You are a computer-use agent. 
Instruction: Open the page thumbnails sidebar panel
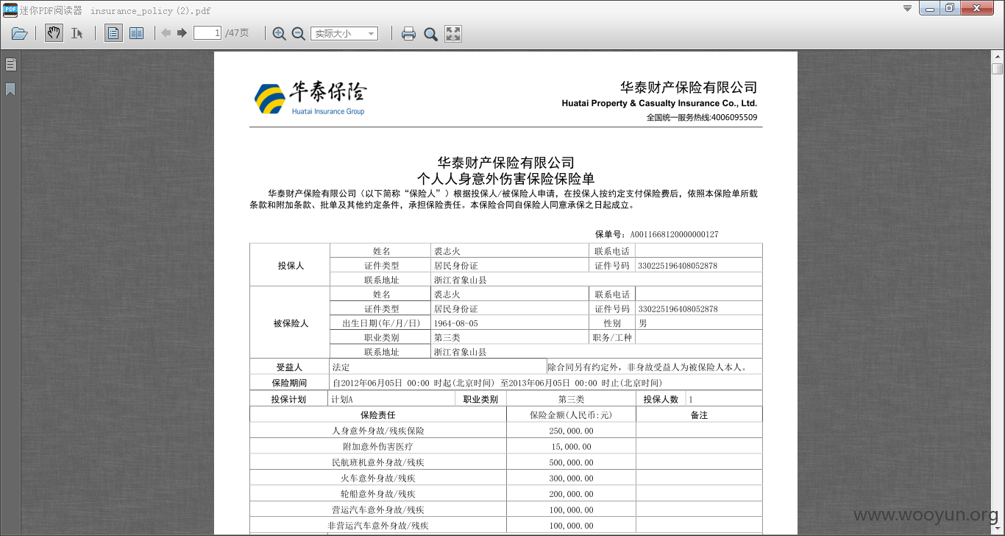tap(11, 65)
